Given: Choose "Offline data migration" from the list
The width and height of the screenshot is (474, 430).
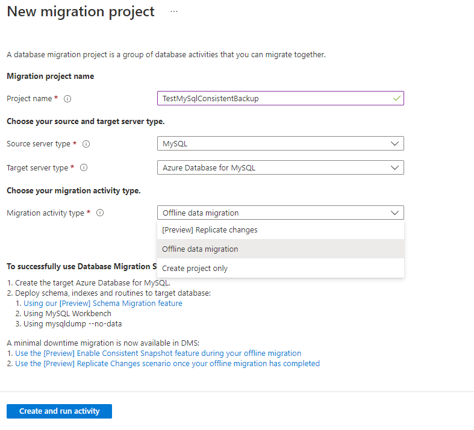Looking at the screenshot, I should click(200, 249).
